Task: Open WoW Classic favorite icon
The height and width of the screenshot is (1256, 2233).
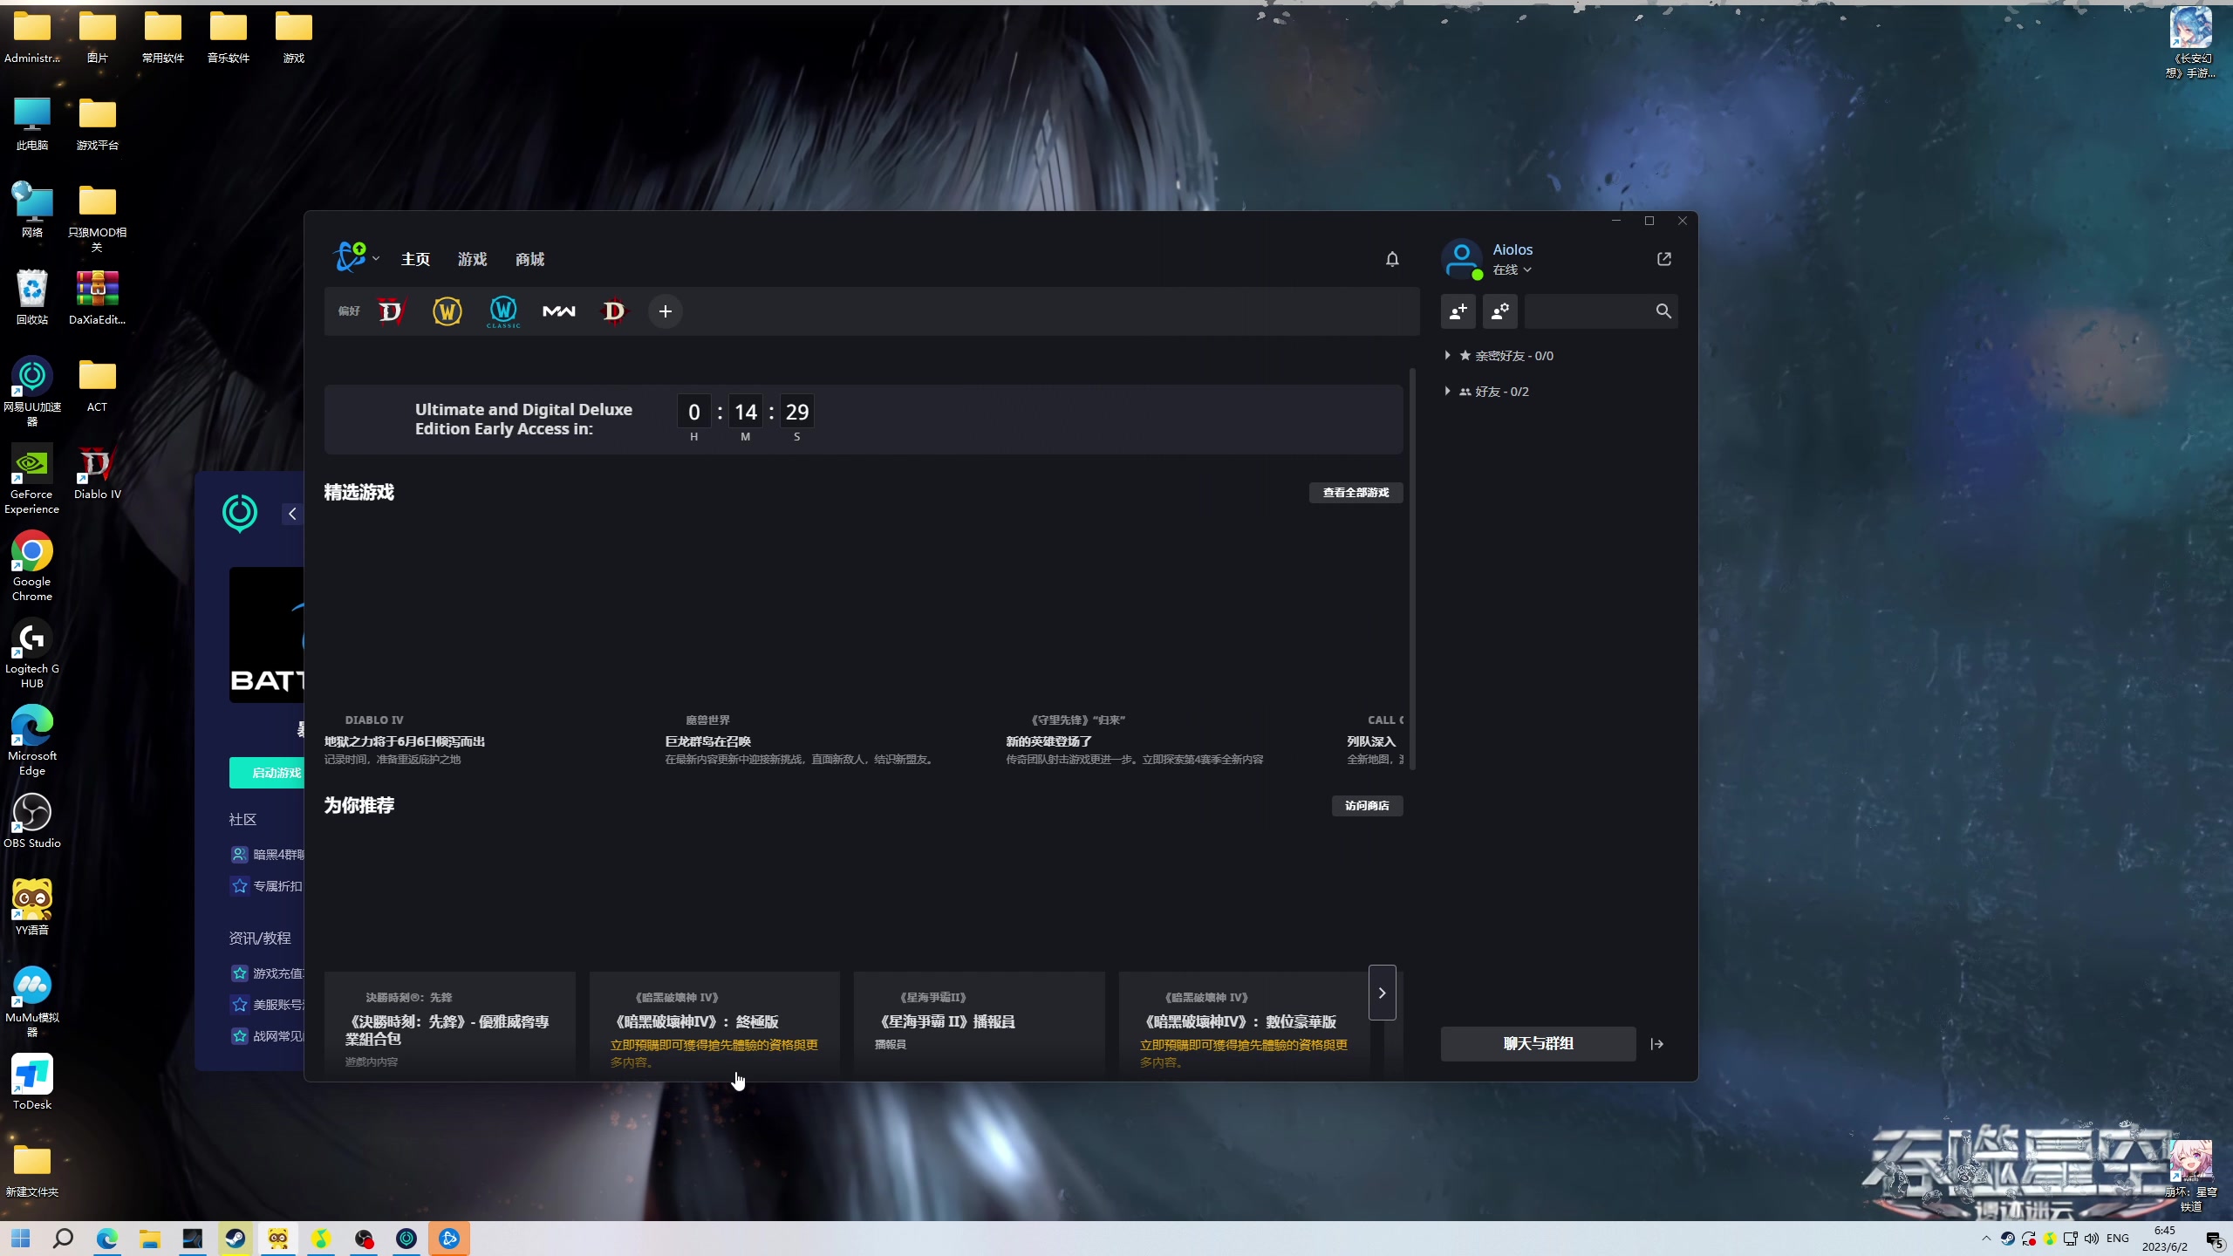Action: pyautogui.click(x=503, y=311)
